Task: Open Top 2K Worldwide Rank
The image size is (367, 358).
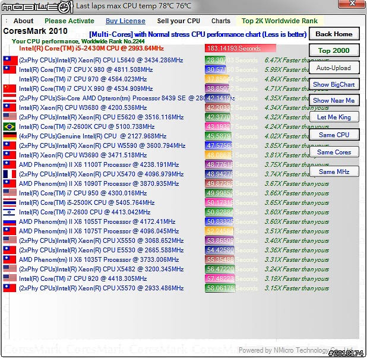Action: tap(280, 21)
